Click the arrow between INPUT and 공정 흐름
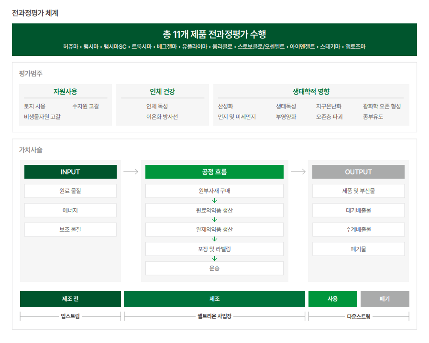This screenshot has width=429, height=343. 131,171
